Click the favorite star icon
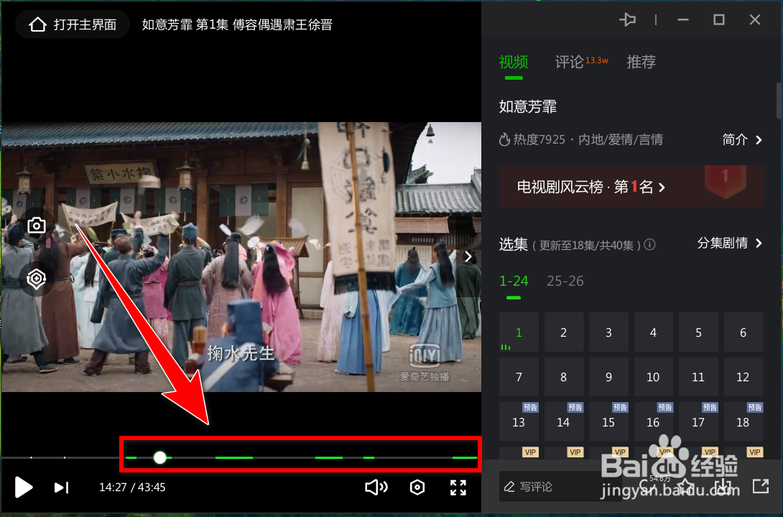The width and height of the screenshot is (783, 517). pos(684,486)
